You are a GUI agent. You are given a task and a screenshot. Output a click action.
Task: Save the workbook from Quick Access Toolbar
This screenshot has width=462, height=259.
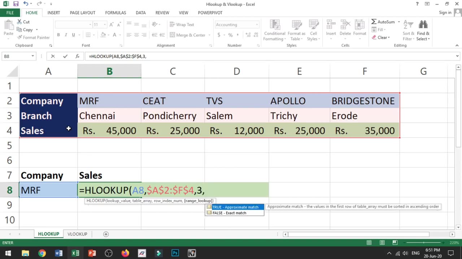(16, 4)
